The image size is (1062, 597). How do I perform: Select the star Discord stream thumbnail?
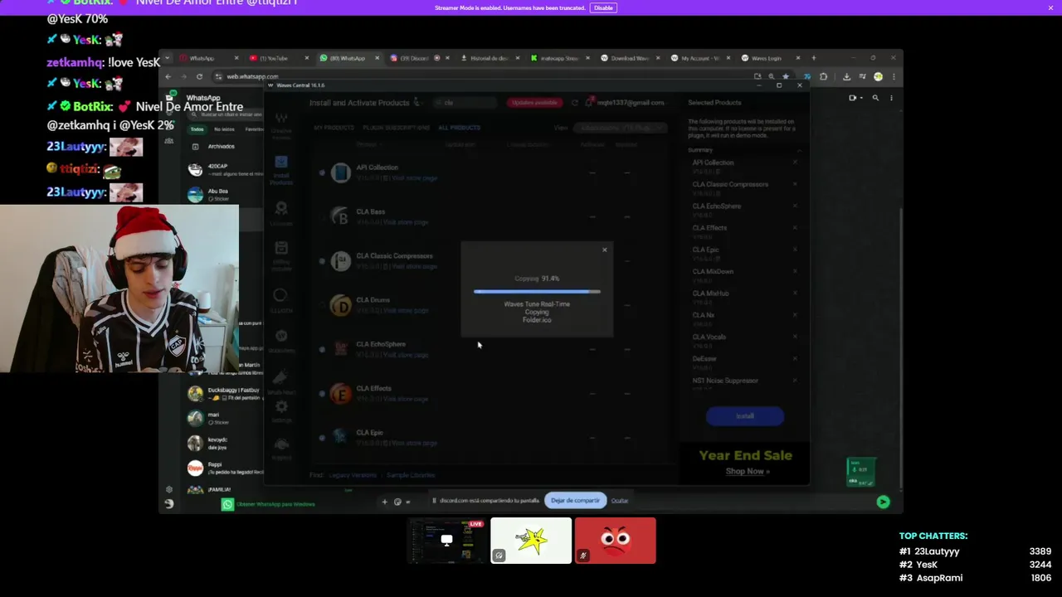pos(531,541)
